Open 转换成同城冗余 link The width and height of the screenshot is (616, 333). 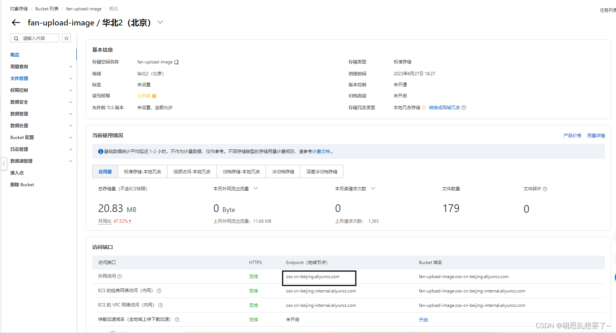pos(444,108)
